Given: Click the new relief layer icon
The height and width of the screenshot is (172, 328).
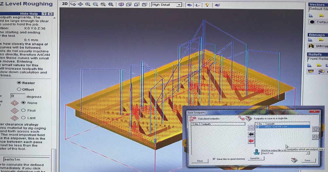Looking at the screenshot, I should click(310, 66).
